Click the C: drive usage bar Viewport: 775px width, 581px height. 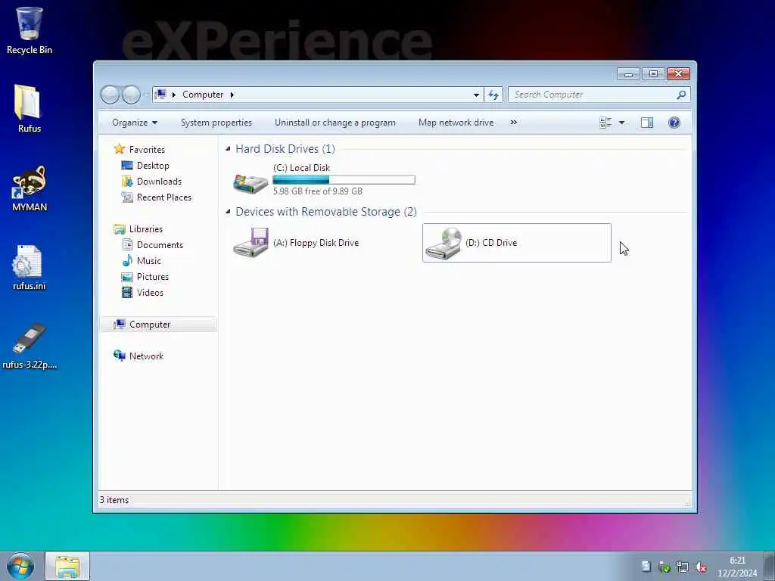click(x=344, y=180)
